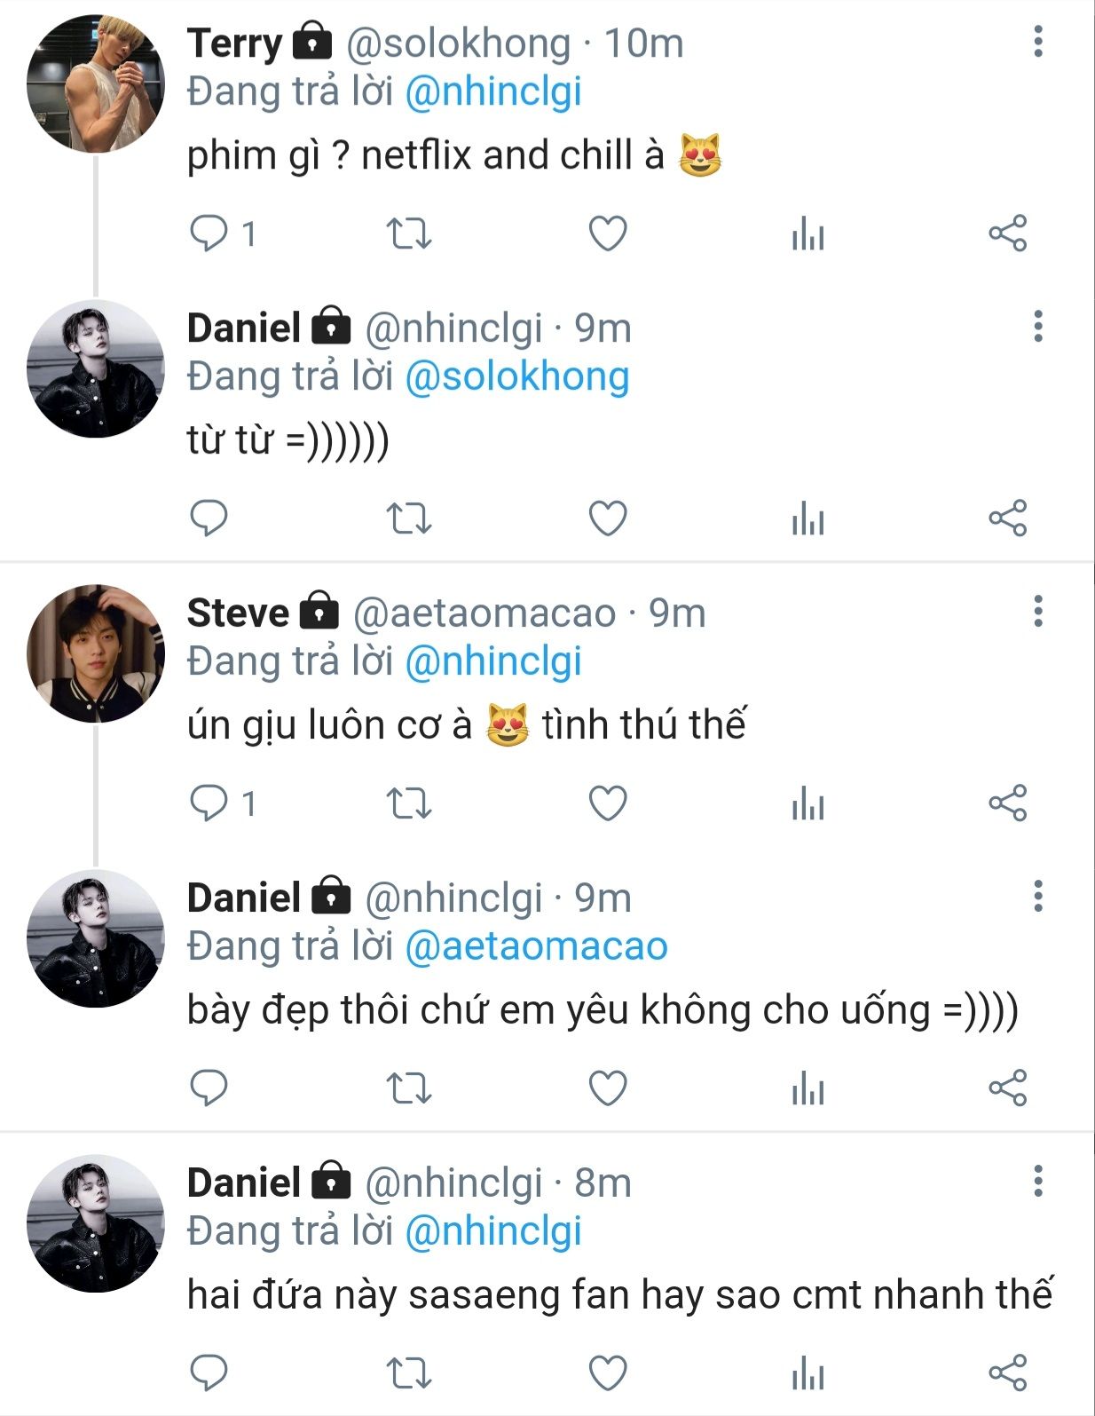1095x1416 pixels.
Task: Reply to Steve's "ún gịu luôn" tweet
Action: (209, 803)
